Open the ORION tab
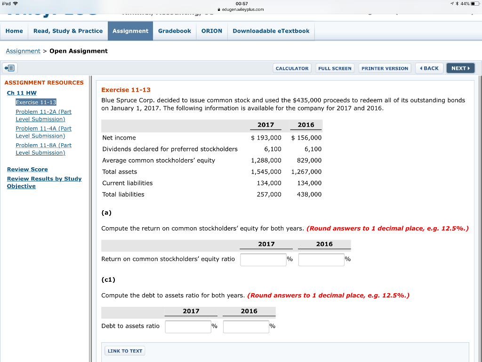Screen dimensions: 482x362 tap(212, 31)
